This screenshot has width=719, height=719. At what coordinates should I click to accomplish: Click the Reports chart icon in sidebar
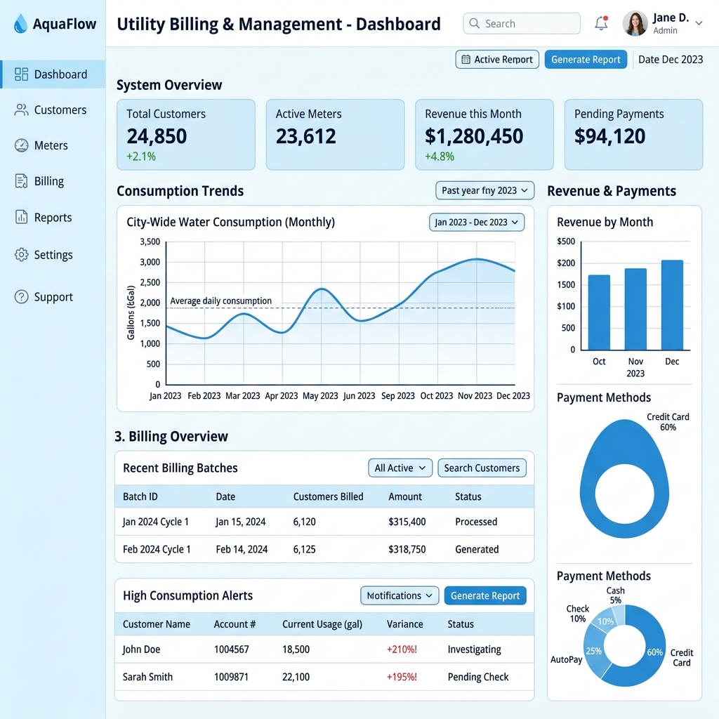[x=21, y=217]
